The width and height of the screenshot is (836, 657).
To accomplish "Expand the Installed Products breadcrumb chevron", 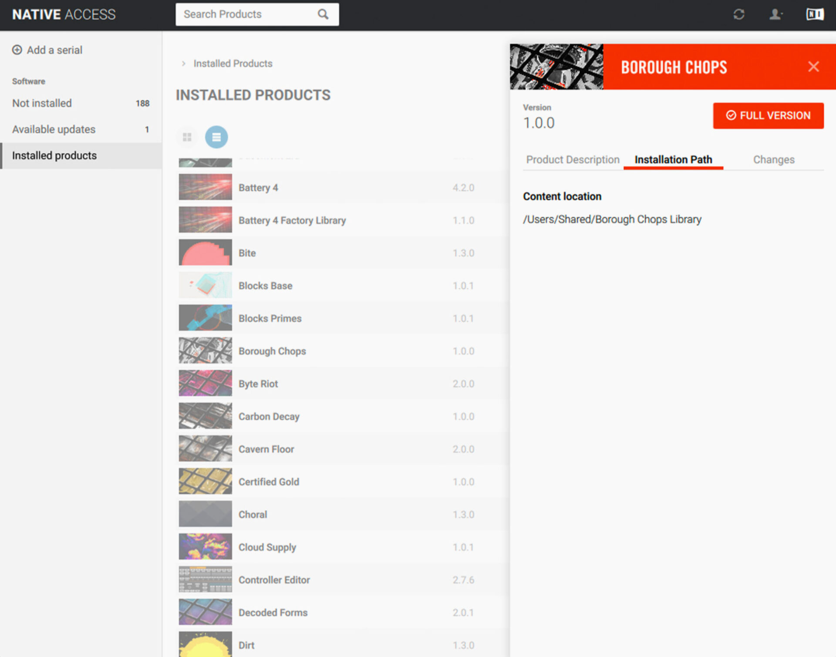I will point(183,64).
